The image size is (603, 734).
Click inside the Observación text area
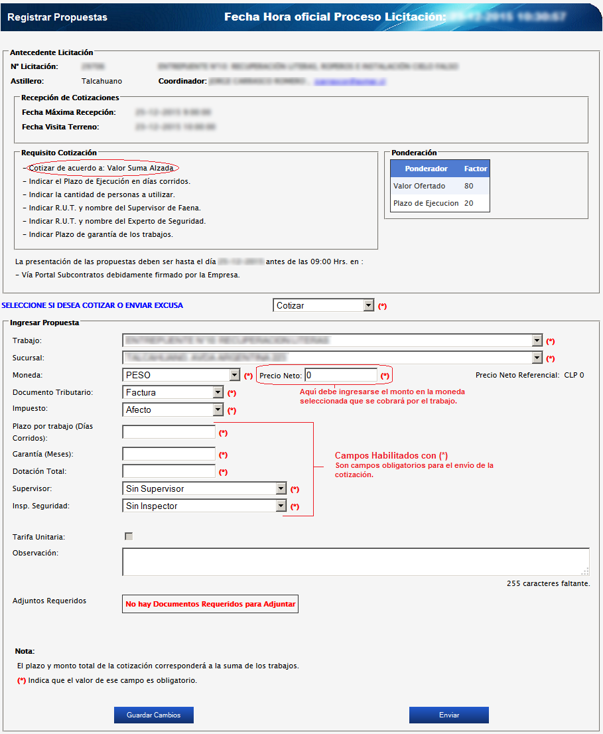click(356, 561)
